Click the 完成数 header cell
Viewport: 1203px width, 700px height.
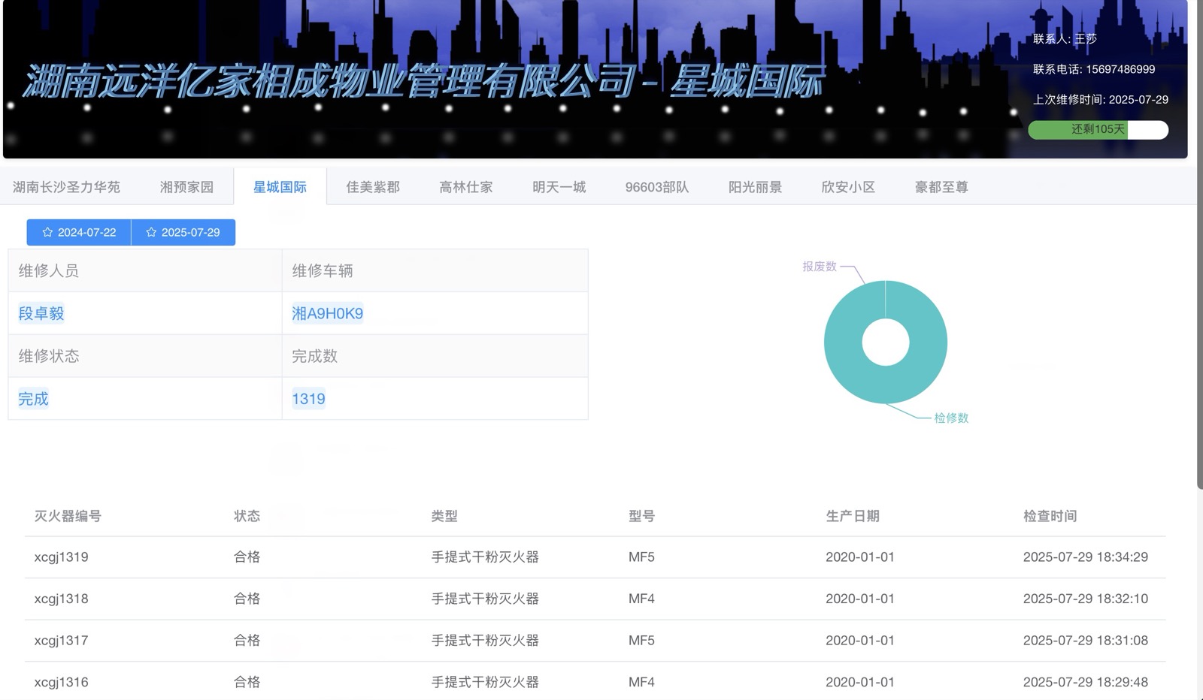pyautogui.click(x=435, y=356)
